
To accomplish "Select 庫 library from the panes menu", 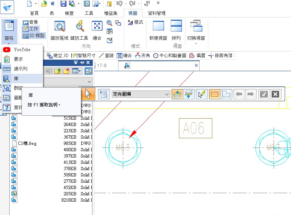I will click(22, 79).
